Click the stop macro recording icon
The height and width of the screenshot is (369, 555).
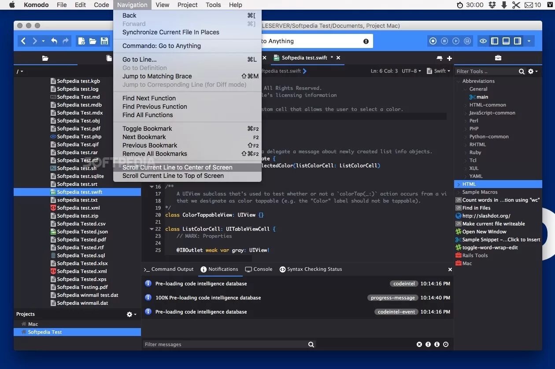click(x=444, y=41)
